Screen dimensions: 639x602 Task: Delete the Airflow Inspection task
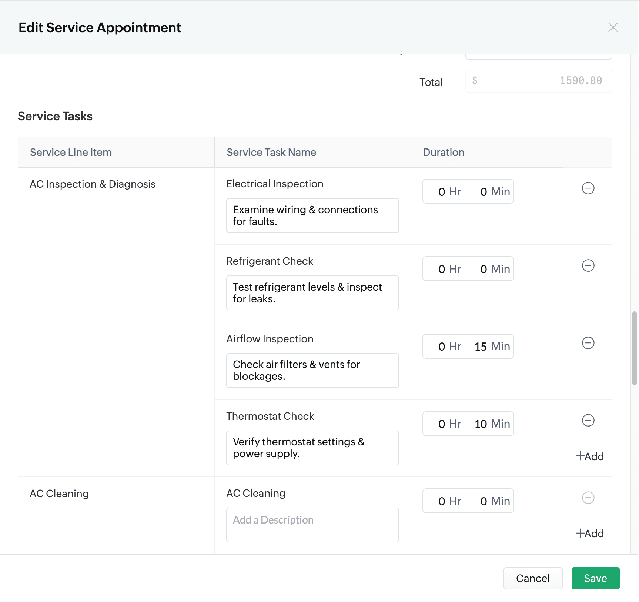coord(588,343)
